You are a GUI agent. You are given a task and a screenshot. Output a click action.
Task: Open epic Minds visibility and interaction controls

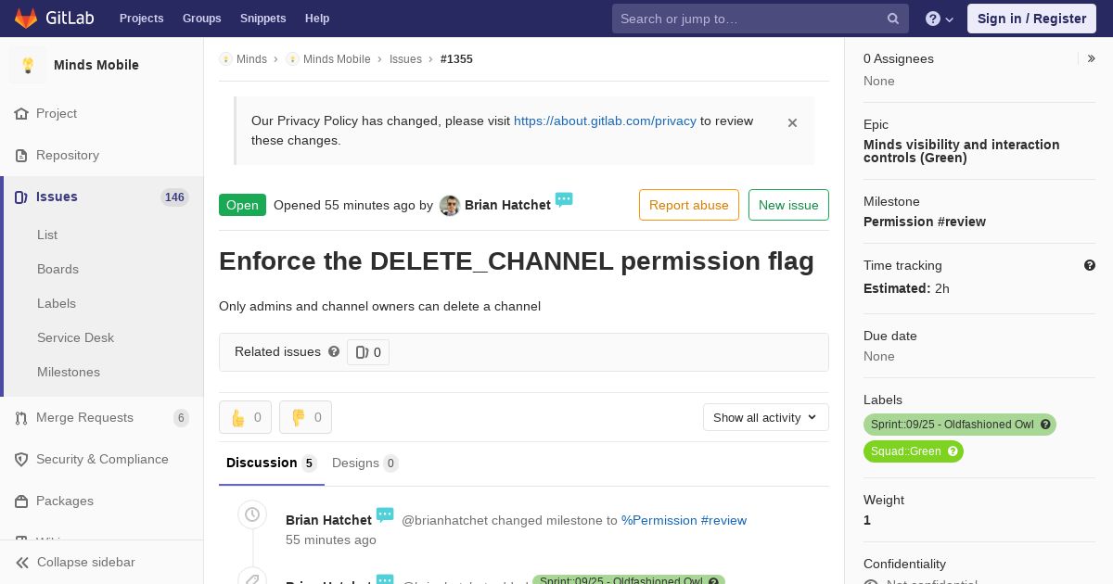(961, 151)
